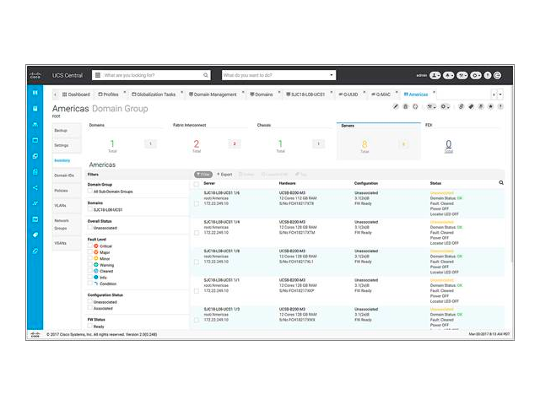Check the Critical fault level filter
The height and width of the screenshot is (405, 540).
click(90, 246)
